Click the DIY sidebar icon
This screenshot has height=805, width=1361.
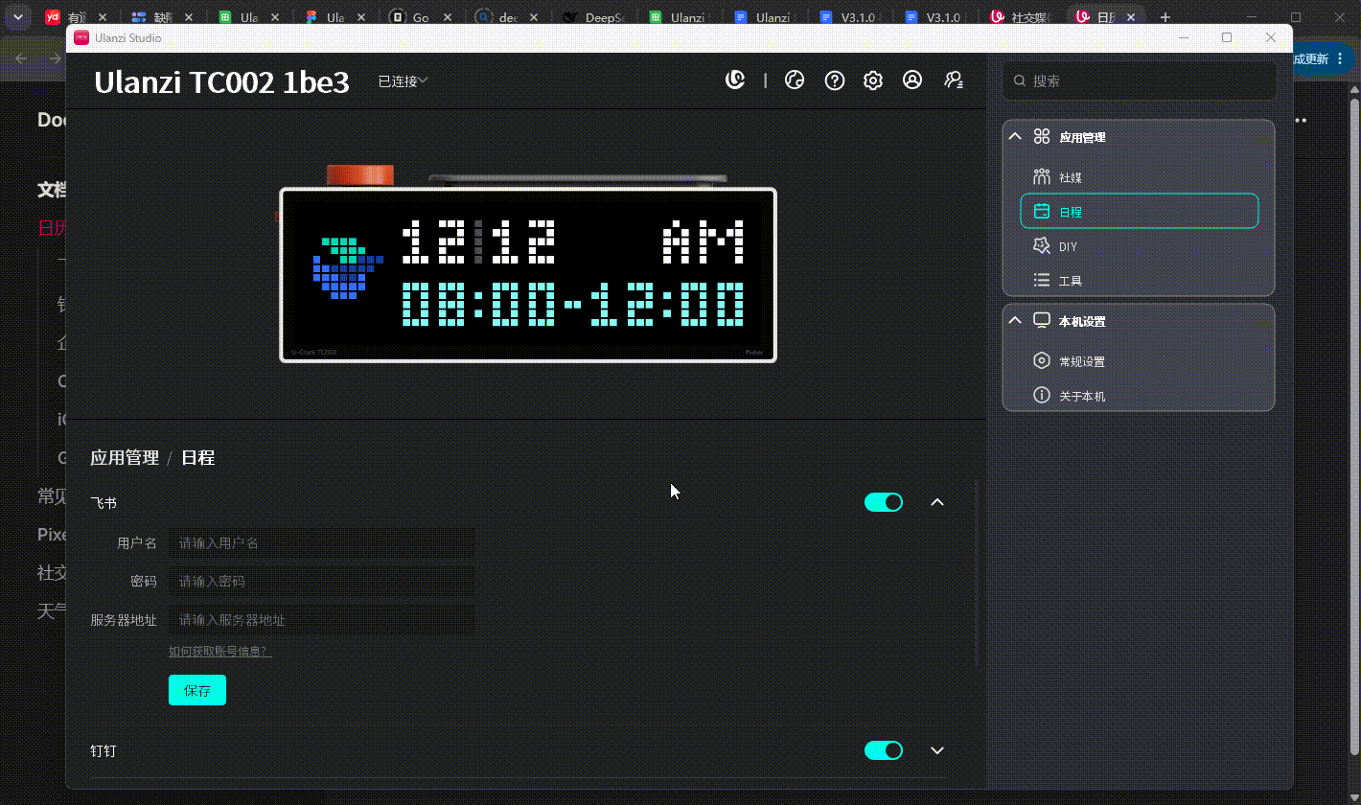point(1042,246)
